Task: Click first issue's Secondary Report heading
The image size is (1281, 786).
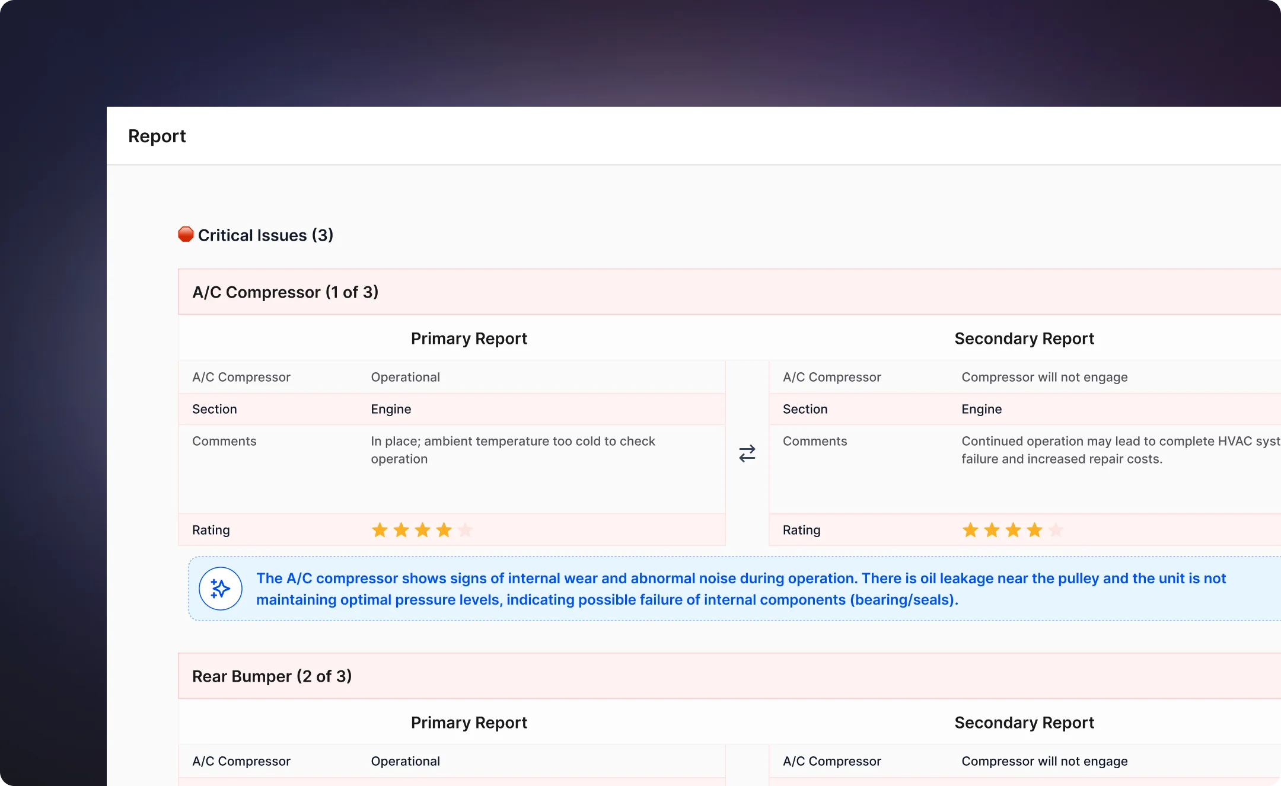Action: pos(1024,338)
